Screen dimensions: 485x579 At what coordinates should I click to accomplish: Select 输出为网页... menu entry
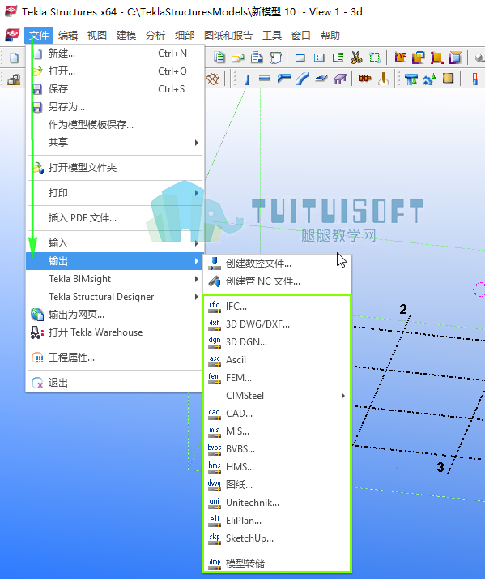(x=115, y=315)
